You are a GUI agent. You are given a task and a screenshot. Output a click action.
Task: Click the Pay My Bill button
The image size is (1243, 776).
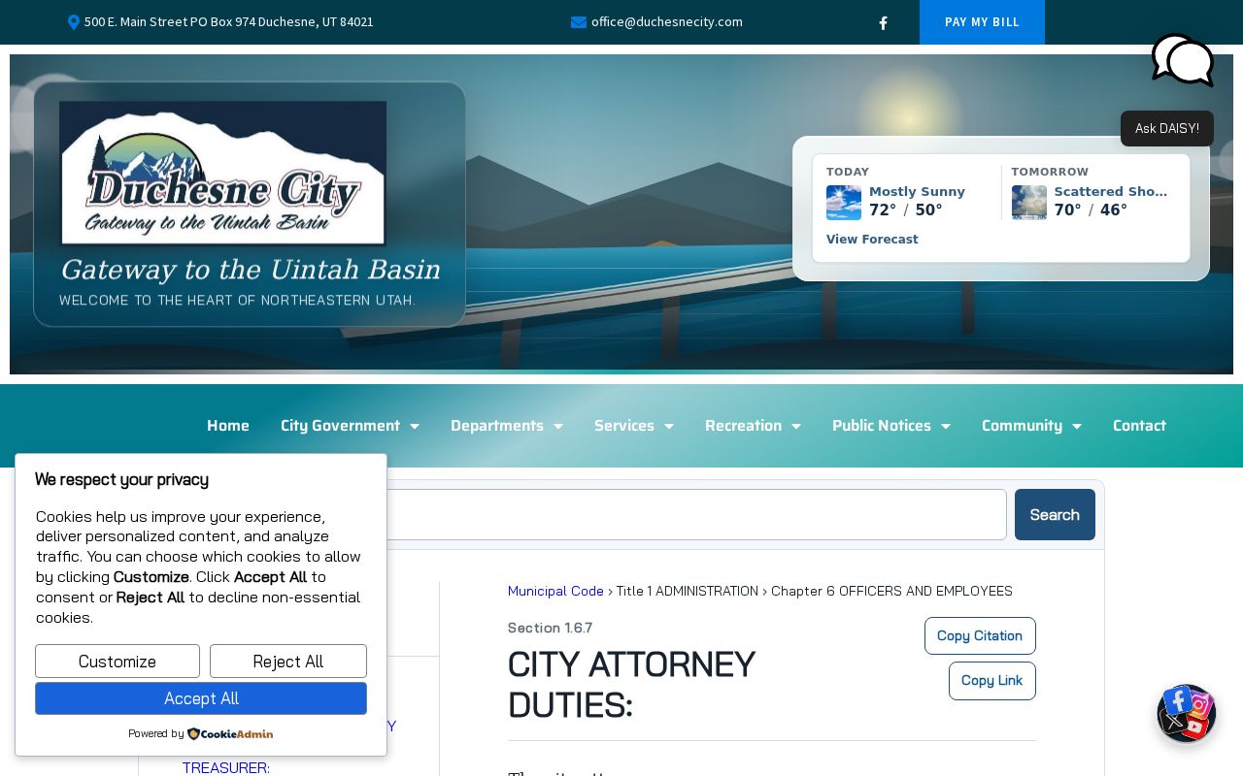coord(982,22)
